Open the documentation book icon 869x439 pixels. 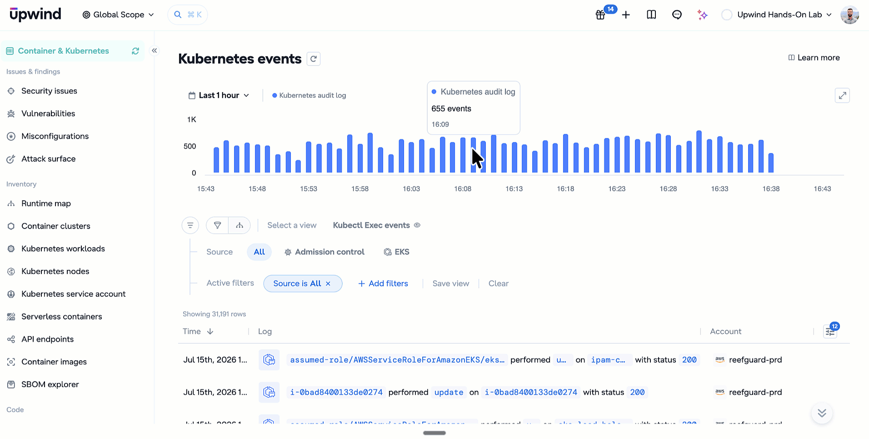tap(651, 15)
